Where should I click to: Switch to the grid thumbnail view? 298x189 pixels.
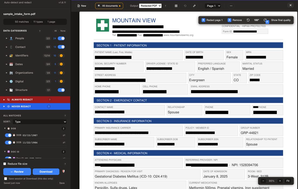tap(176, 6)
